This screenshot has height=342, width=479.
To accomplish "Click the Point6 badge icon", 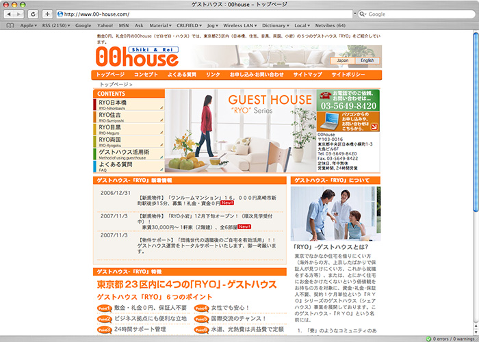I will click(201, 330).
